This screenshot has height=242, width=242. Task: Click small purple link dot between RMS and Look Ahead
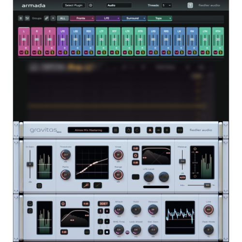(x=127, y=232)
